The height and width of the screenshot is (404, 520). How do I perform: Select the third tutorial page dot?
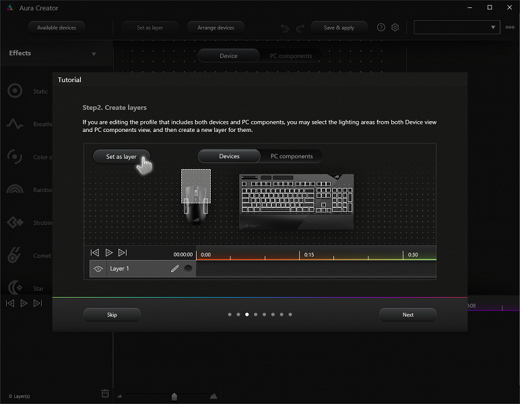[247, 314]
